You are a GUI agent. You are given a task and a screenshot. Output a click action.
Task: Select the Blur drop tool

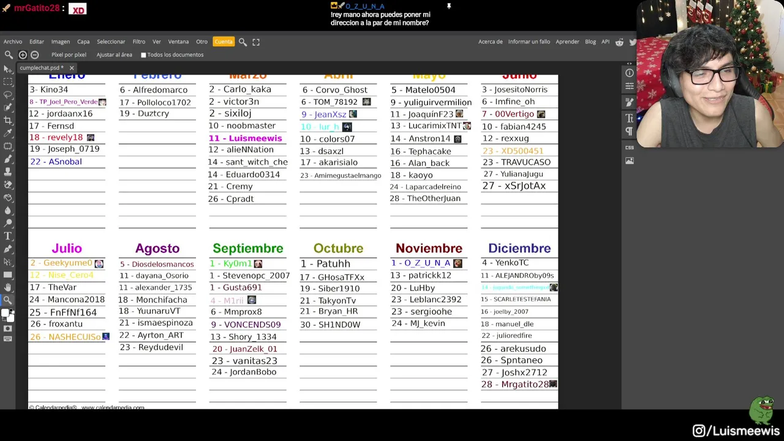pyautogui.click(x=8, y=211)
